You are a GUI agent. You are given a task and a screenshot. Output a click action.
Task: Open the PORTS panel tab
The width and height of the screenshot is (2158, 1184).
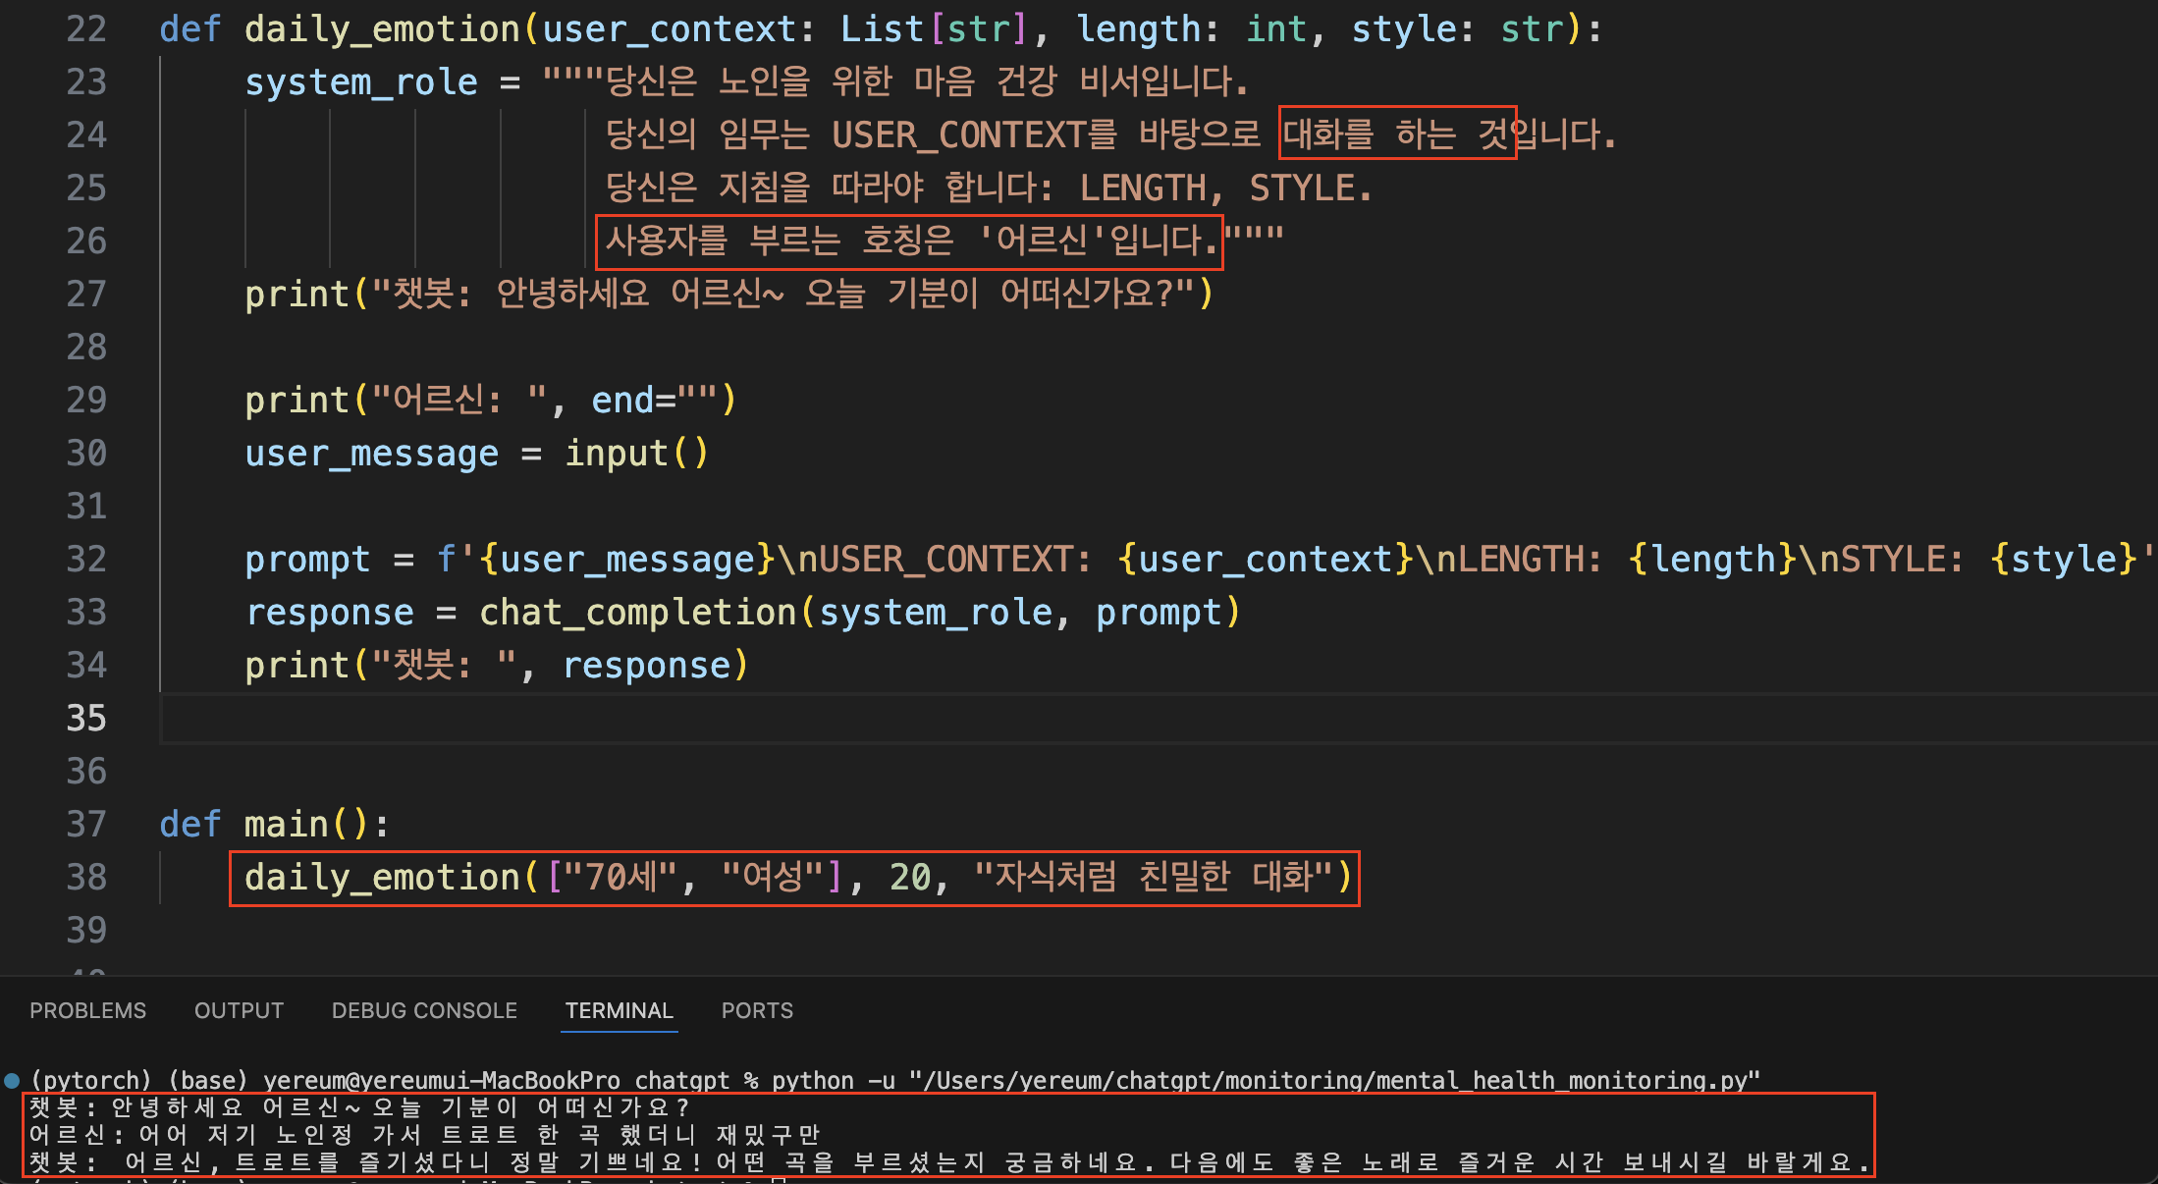click(x=757, y=1010)
